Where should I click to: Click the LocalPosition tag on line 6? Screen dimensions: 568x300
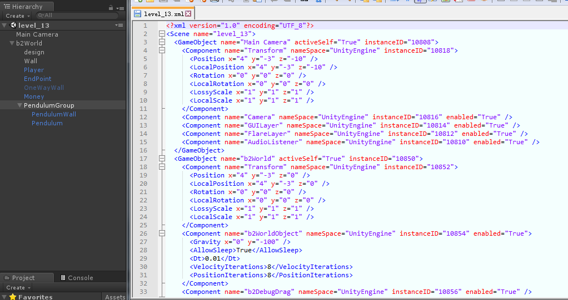point(217,67)
